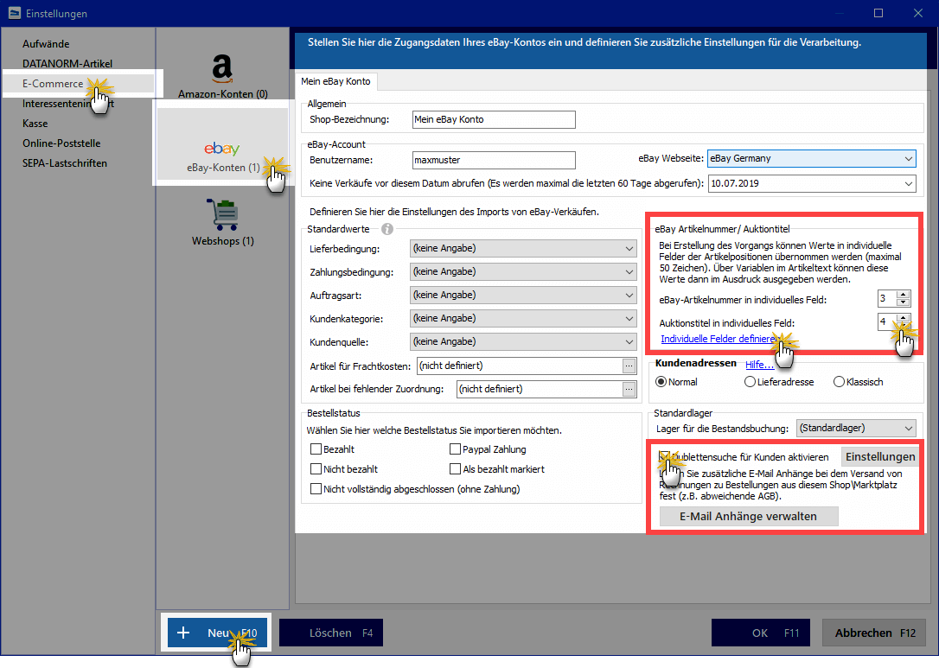Click the Einstellungen window title icon
The width and height of the screenshot is (939, 668).
click(x=15, y=13)
